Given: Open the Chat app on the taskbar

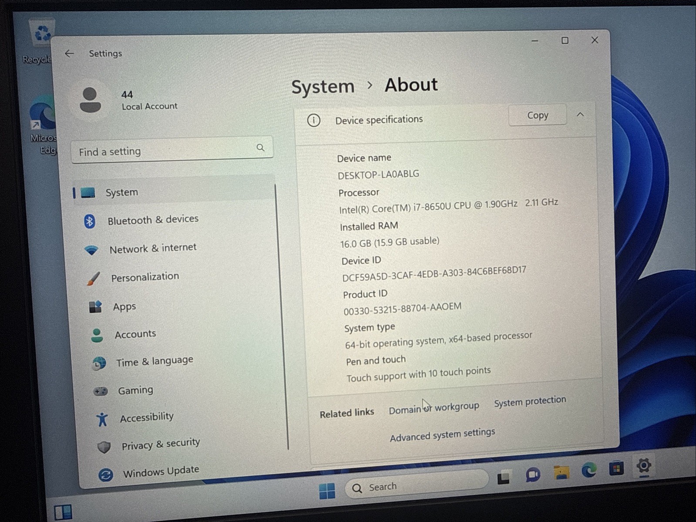Looking at the screenshot, I should point(533,475).
